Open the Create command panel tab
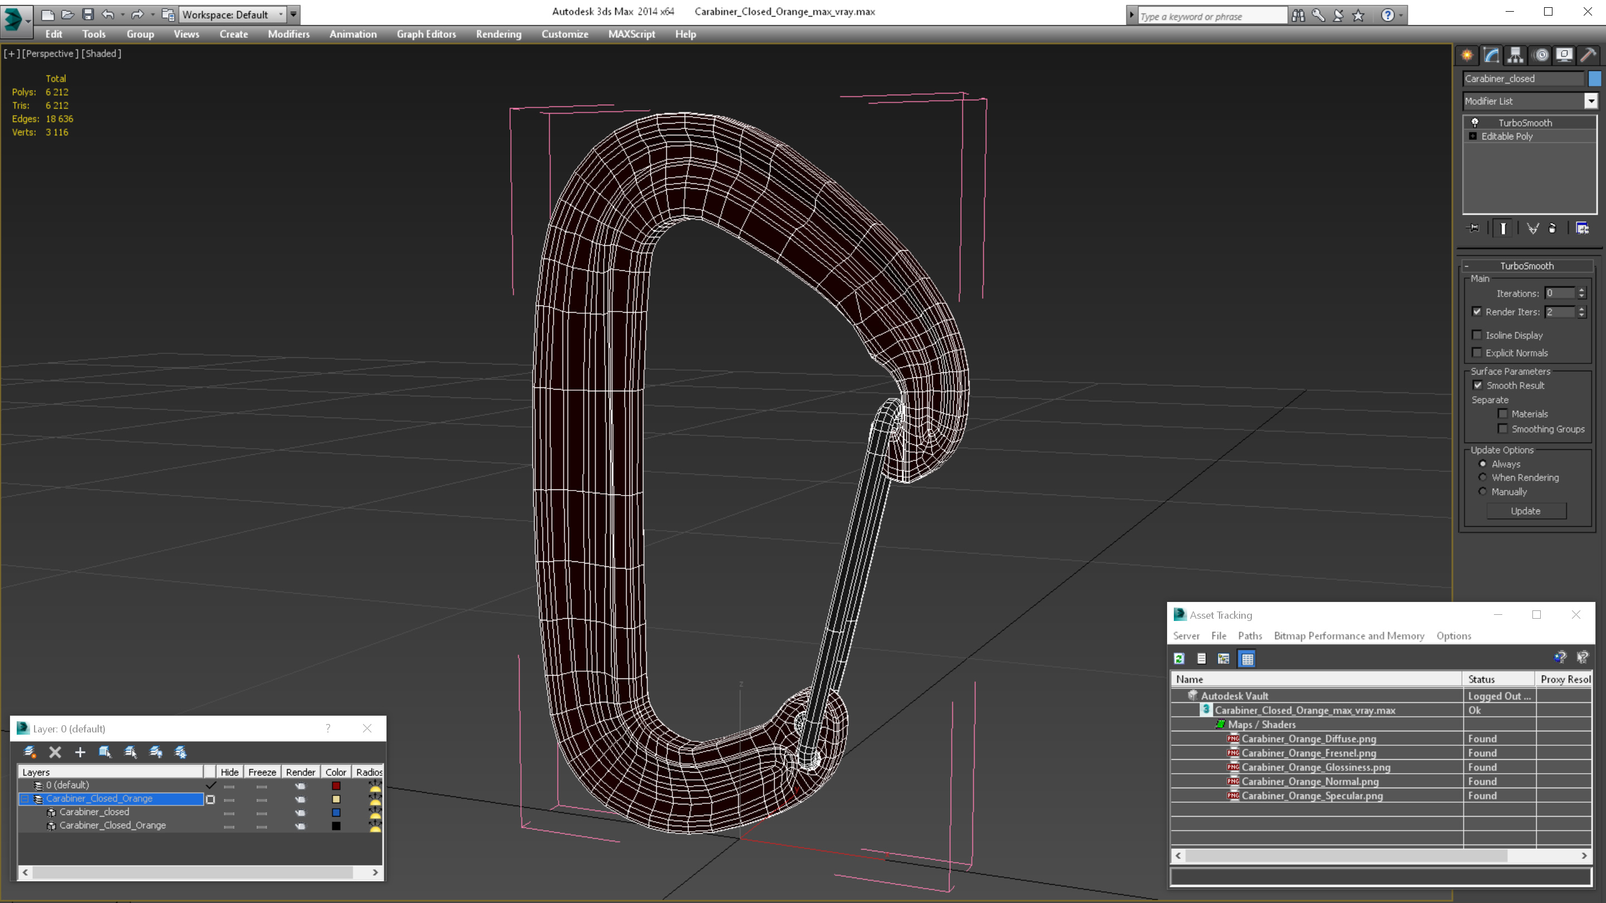Image resolution: width=1606 pixels, height=903 pixels. click(1467, 55)
